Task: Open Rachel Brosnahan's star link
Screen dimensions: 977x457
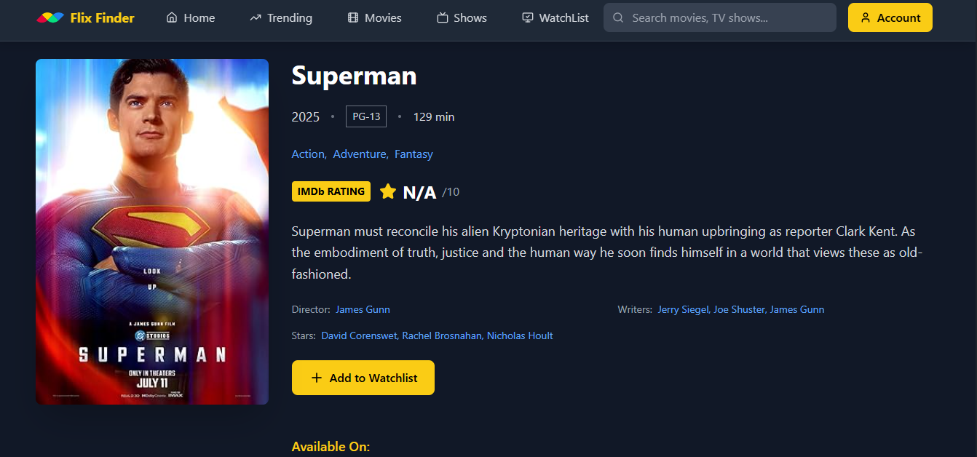Action: (442, 335)
